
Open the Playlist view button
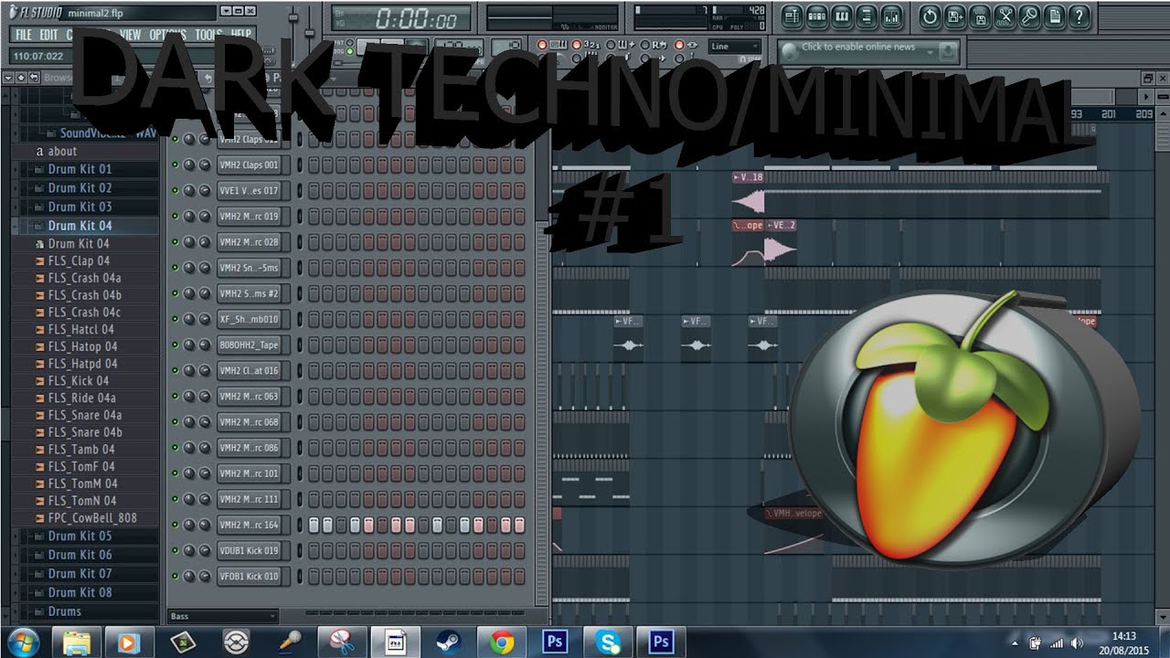click(x=792, y=16)
